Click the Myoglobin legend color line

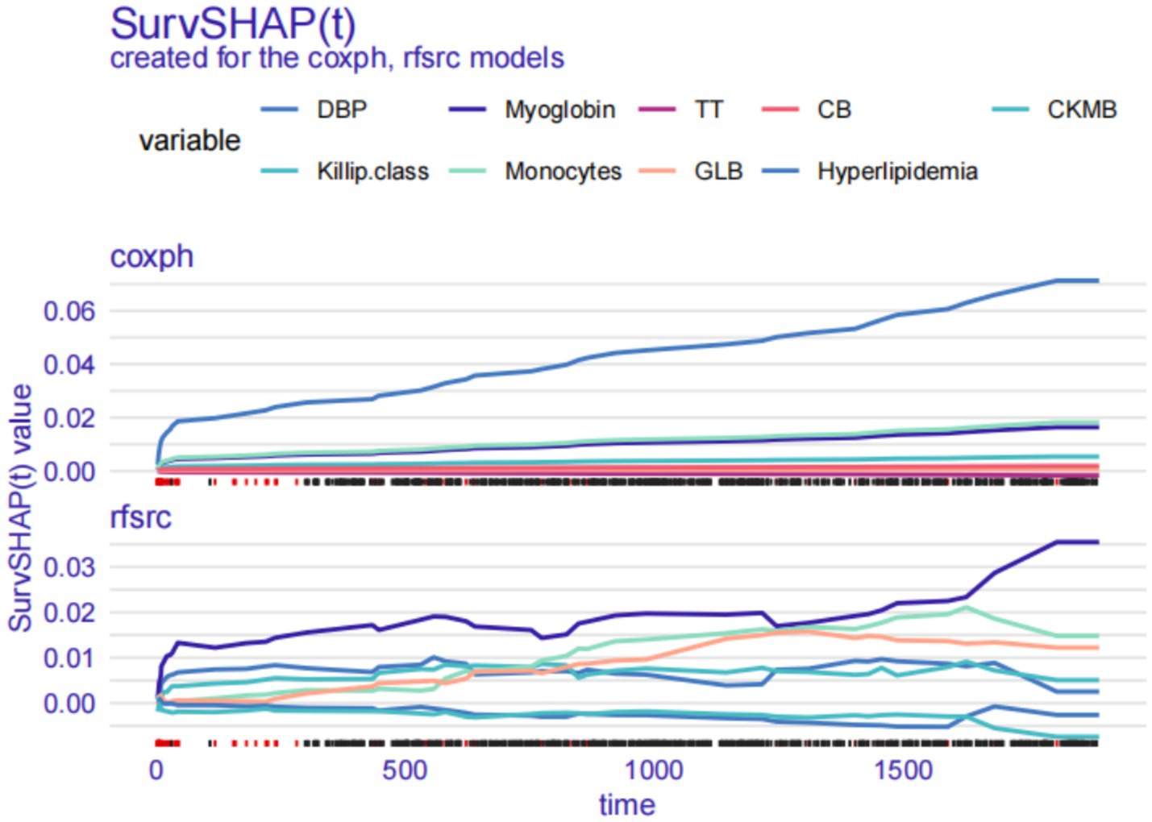click(468, 110)
